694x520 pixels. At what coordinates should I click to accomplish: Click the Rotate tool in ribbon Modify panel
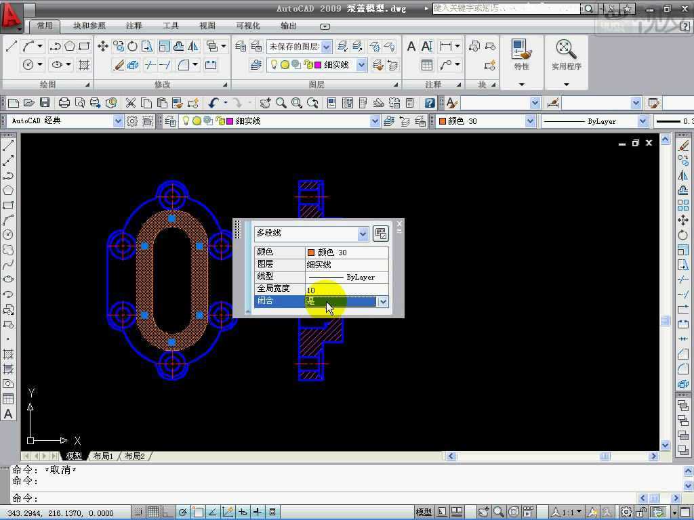pyautogui.click(x=132, y=46)
